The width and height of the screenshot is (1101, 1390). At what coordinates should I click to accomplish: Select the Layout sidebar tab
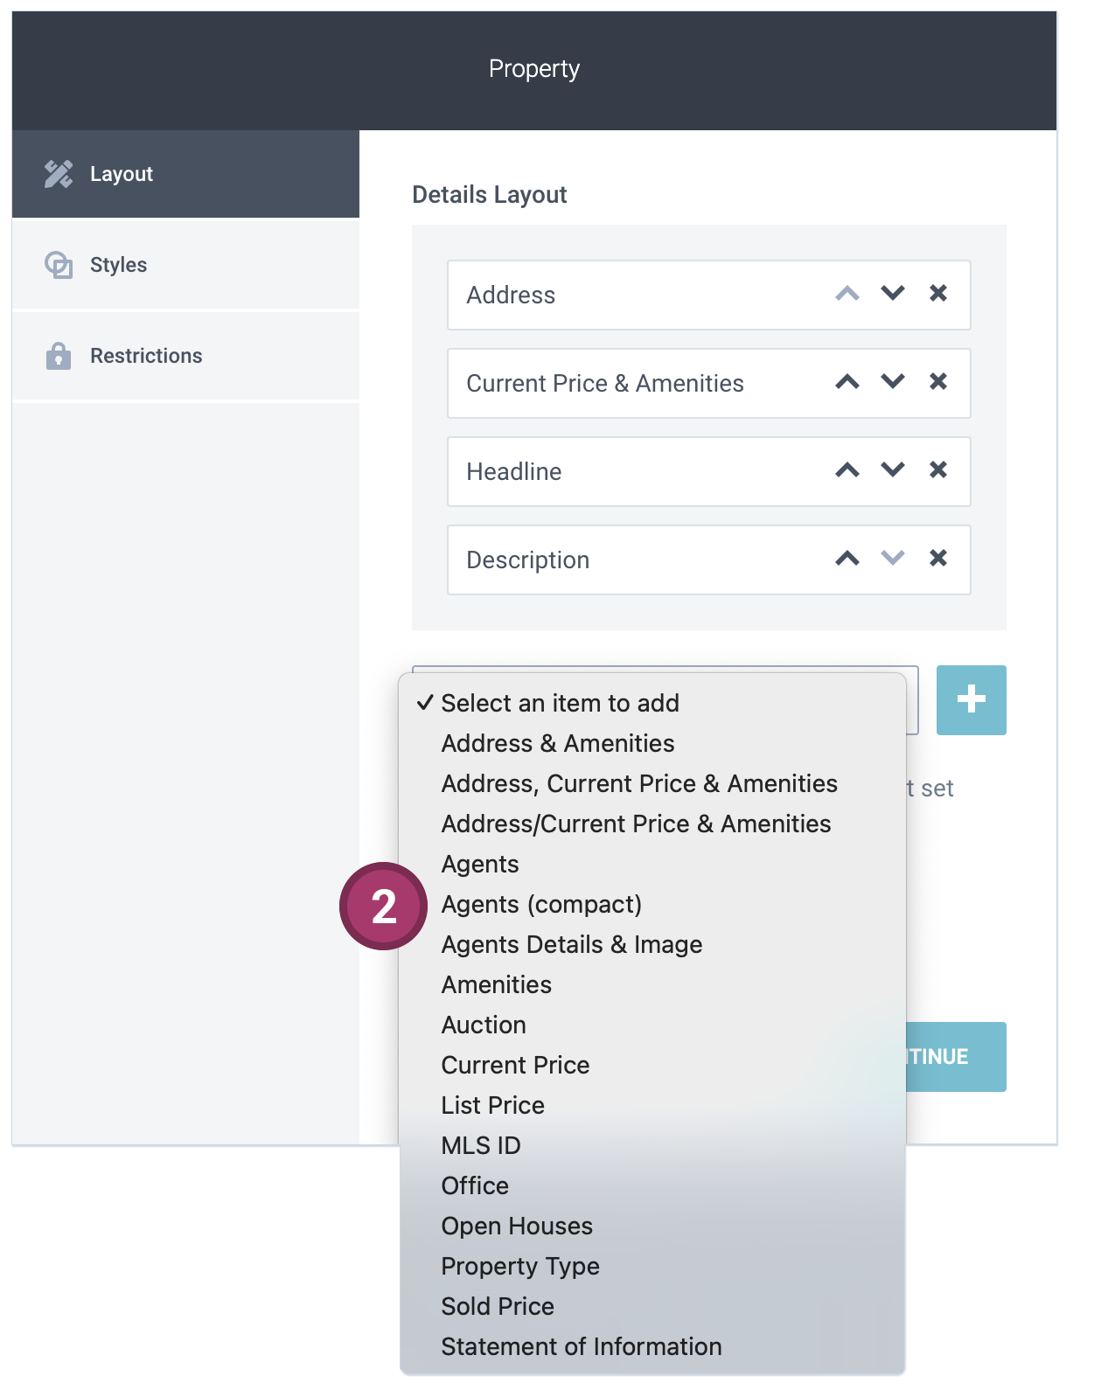click(x=185, y=174)
